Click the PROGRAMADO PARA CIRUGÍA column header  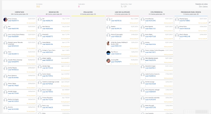point(191,12)
